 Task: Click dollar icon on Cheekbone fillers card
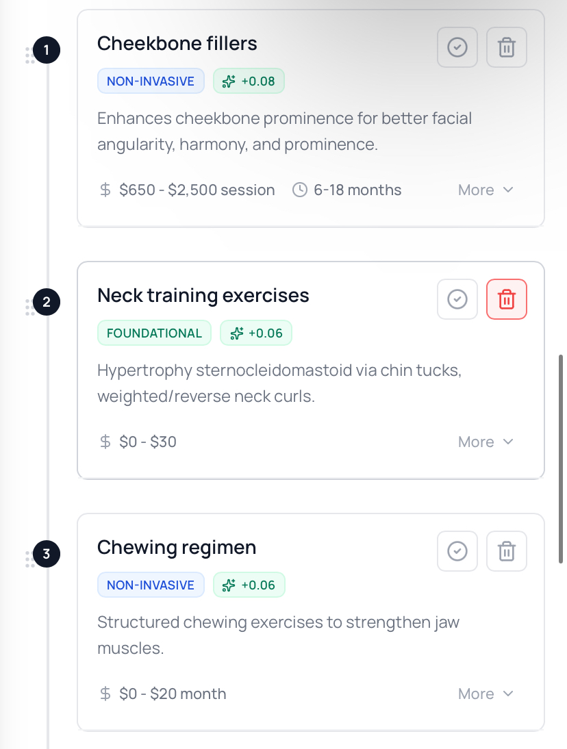[105, 190]
